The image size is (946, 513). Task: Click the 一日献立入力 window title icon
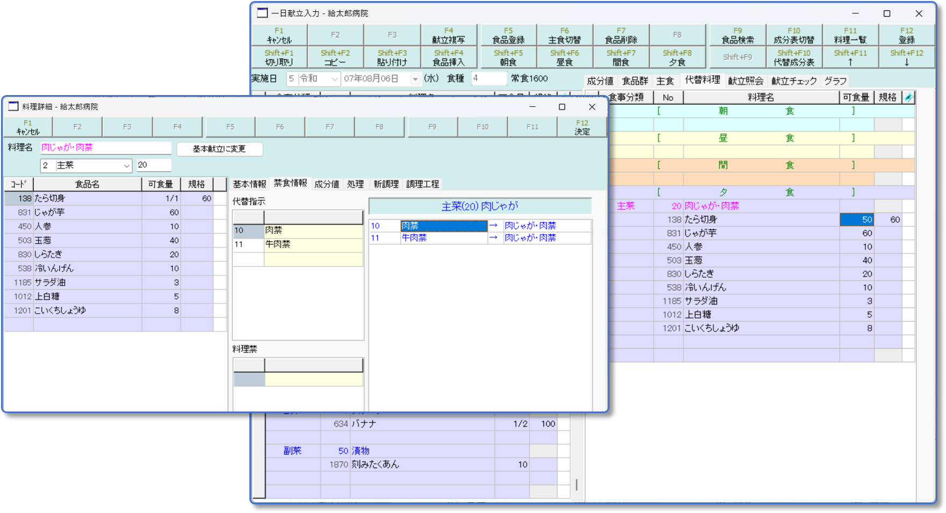coord(262,13)
